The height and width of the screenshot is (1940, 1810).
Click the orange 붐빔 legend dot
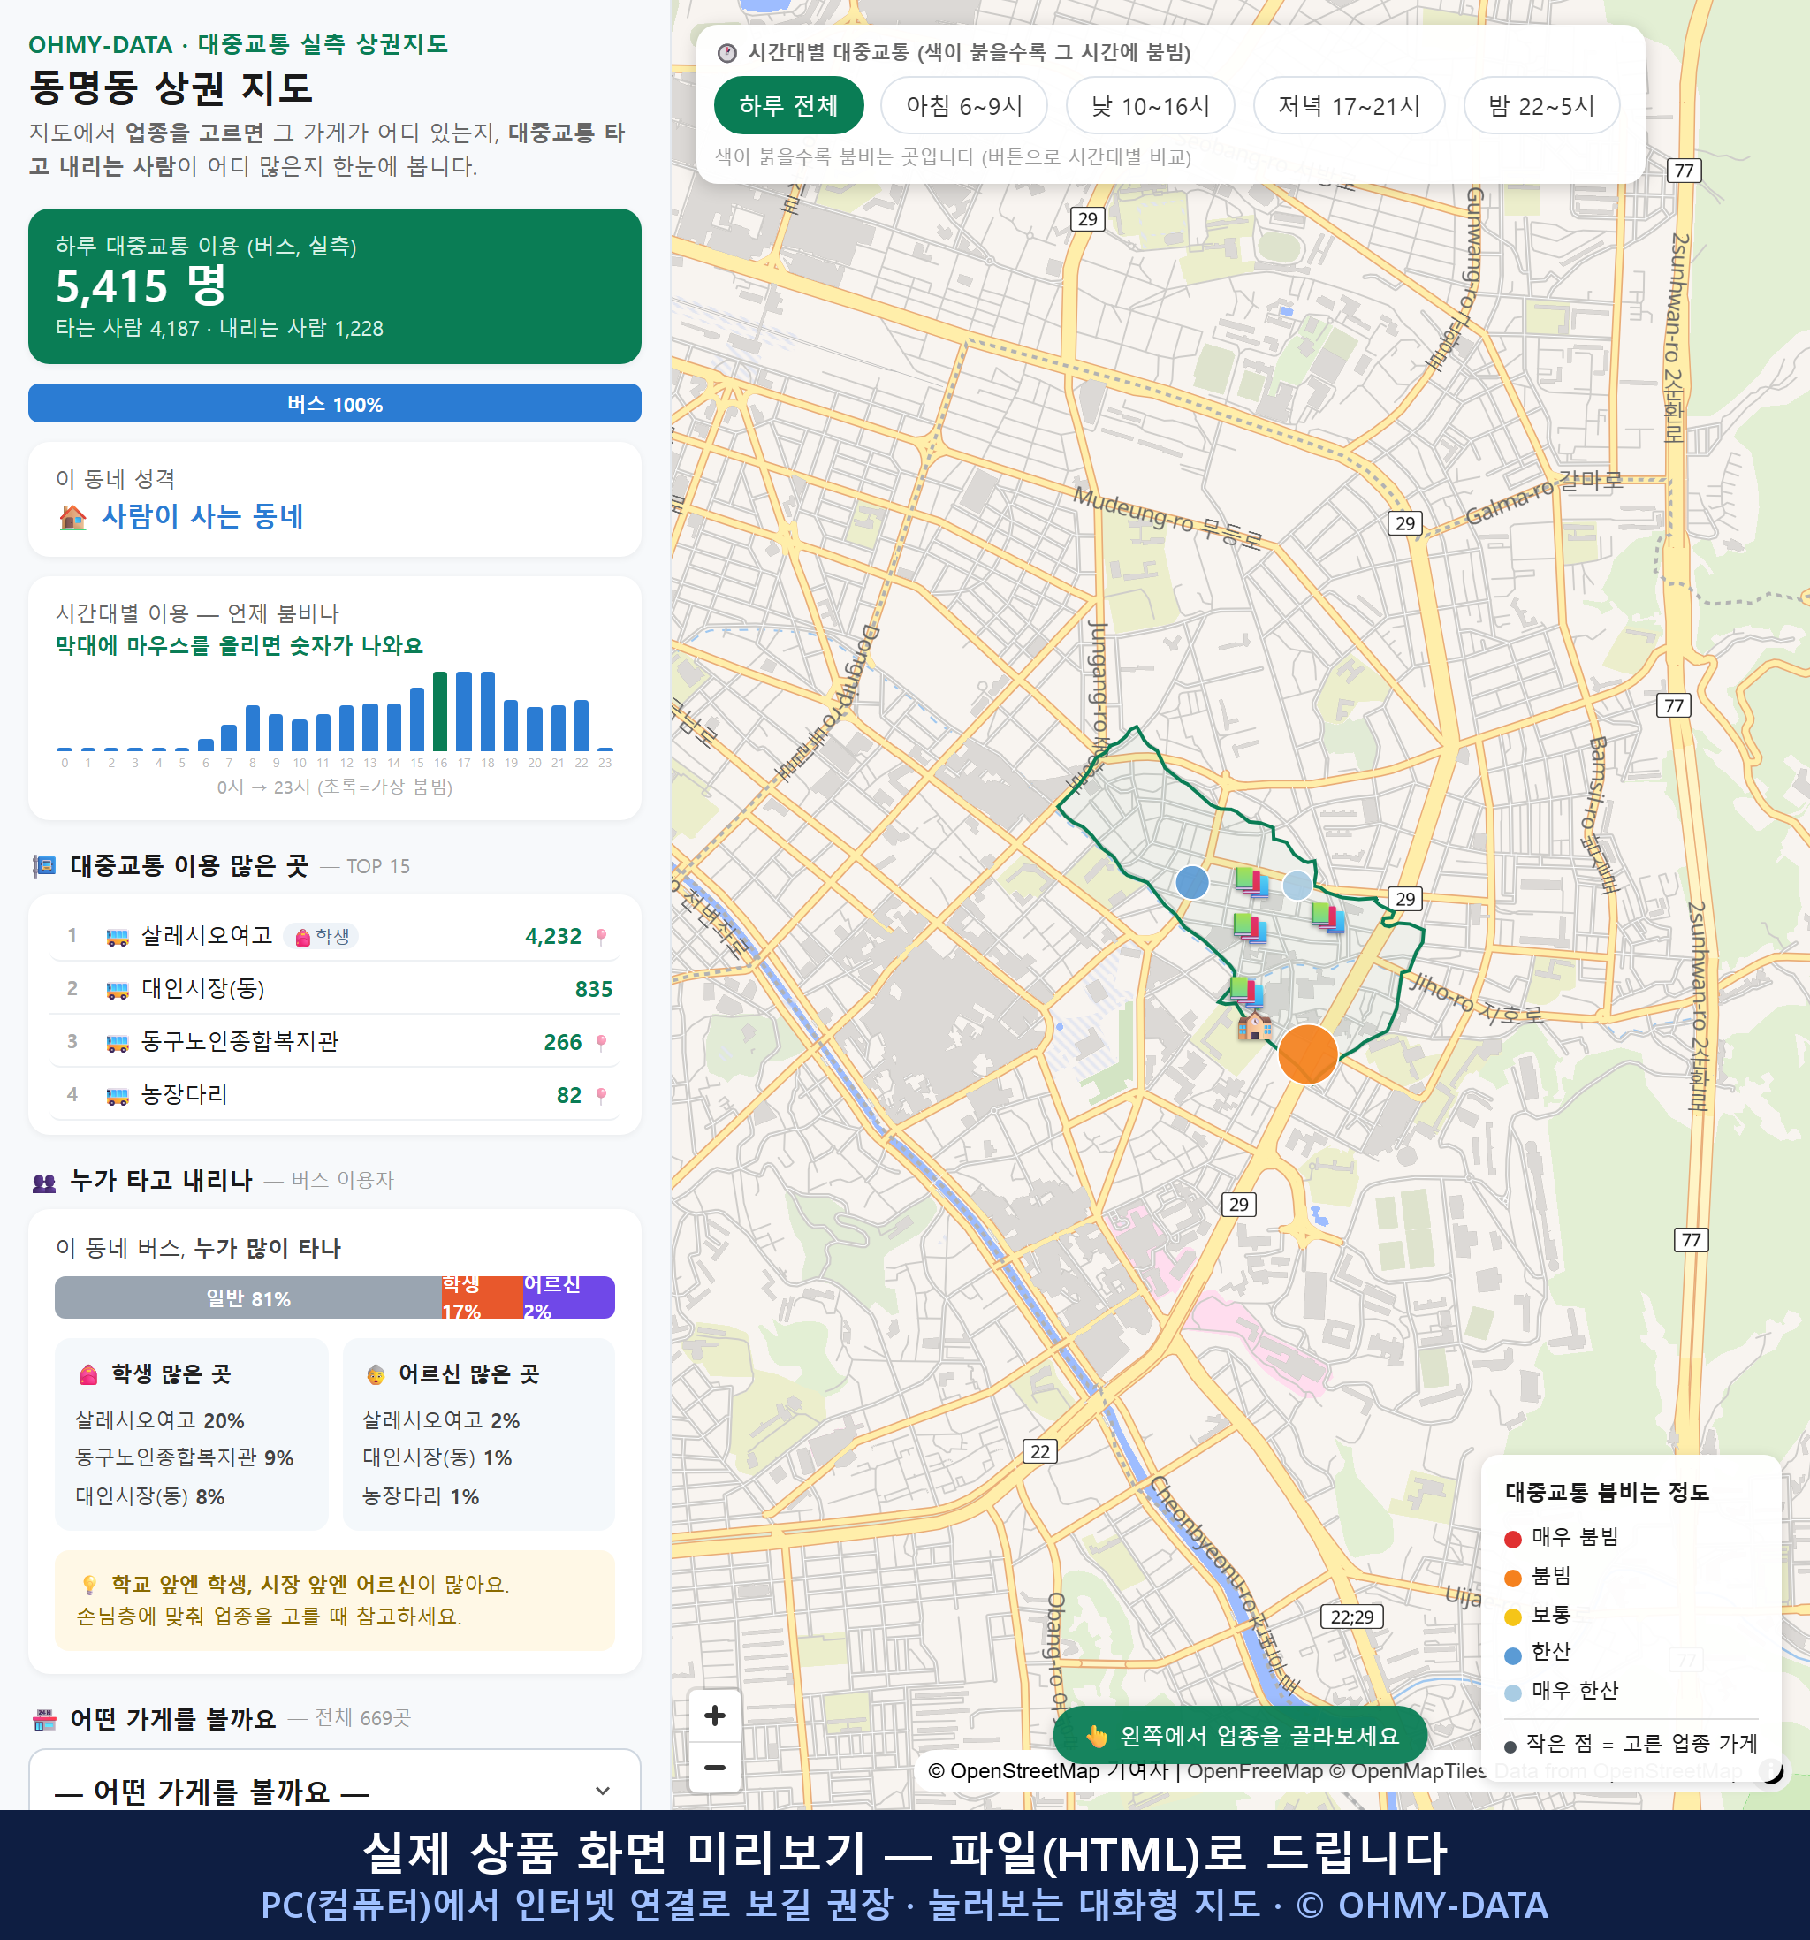1512,1578
